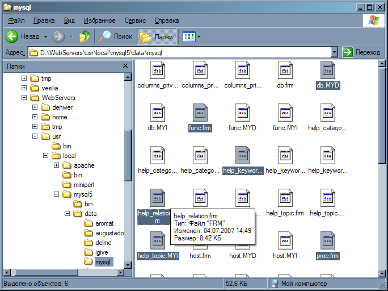The width and height of the screenshot is (388, 291).
Task: Go up one folder level
Action: [85, 37]
